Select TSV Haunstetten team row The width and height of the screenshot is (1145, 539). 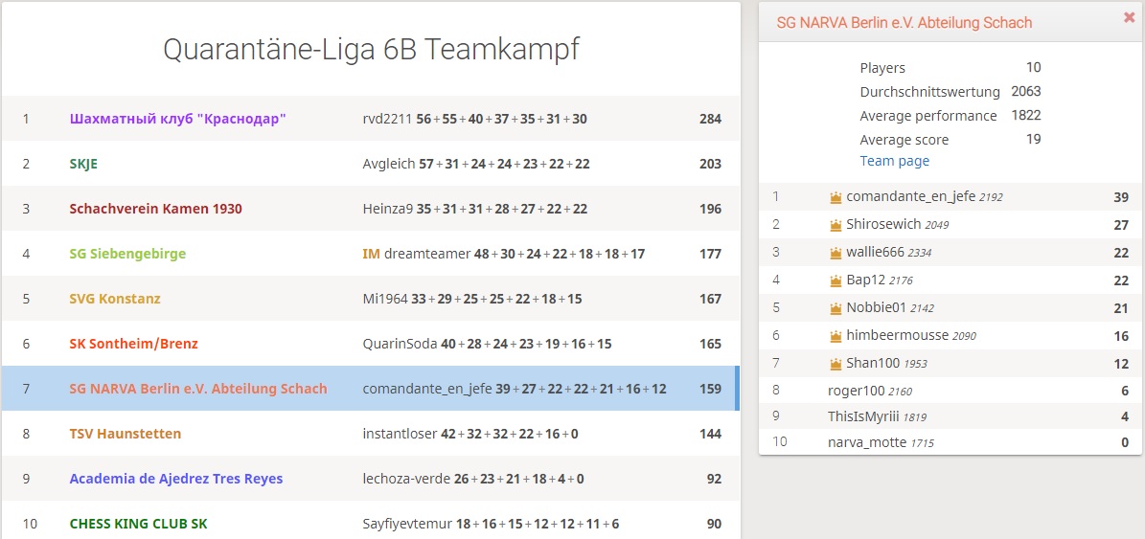coord(125,434)
